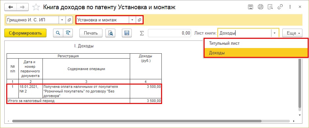Click the sigma sum icon
The width and height of the screenshot is (309, 128).
(142, 33)
